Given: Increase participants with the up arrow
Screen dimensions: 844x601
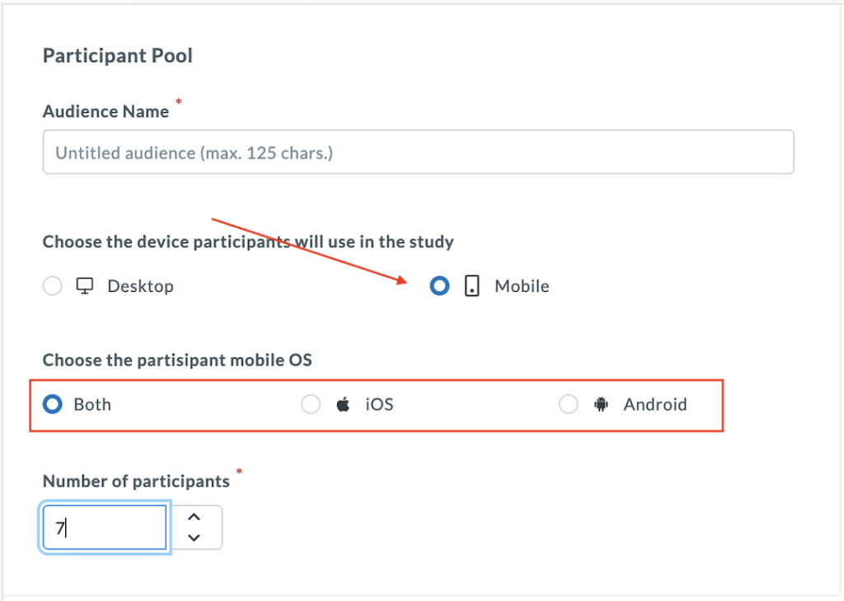Looking at the screenshot, I should 195,517.
